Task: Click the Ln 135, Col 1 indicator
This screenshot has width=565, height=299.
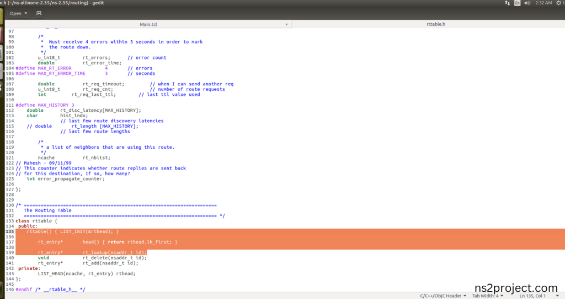Action: point(532,296)
